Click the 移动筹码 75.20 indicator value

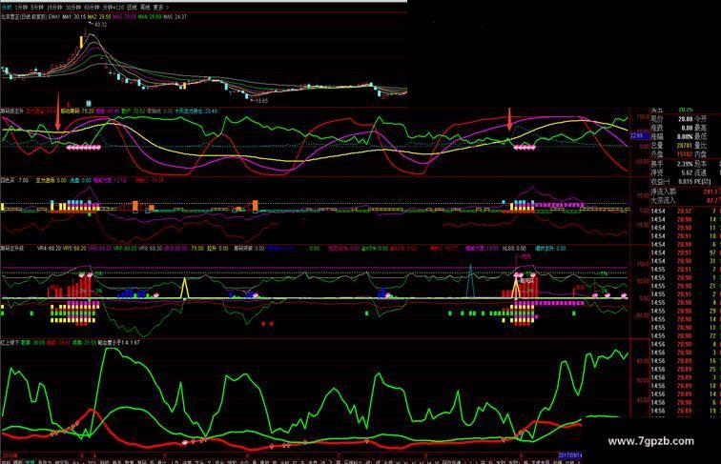(77, 111)
